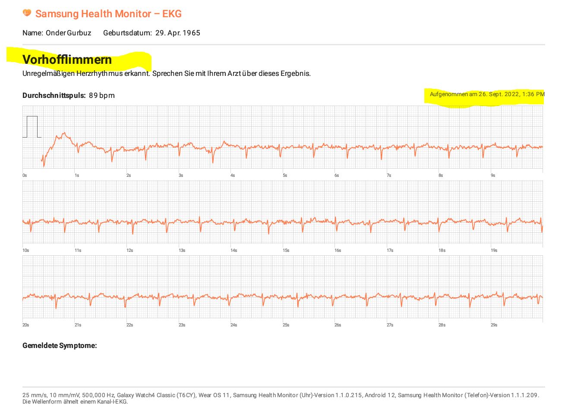Click the "18s" time axis label
The height and width of the screenshot is (420, 565).
click(x=442, y=250)
